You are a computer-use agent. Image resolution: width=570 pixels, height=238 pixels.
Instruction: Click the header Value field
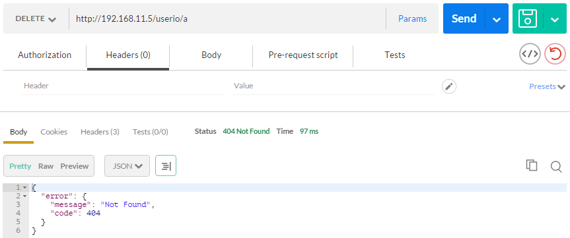pos(333,86)
